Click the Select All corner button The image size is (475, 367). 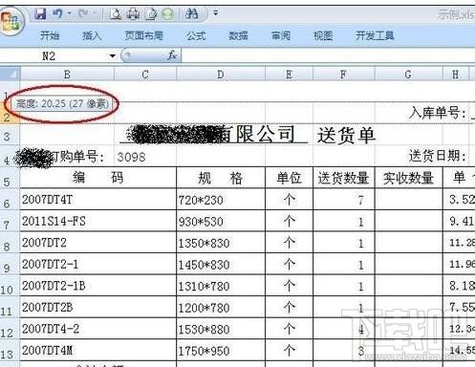10,75
